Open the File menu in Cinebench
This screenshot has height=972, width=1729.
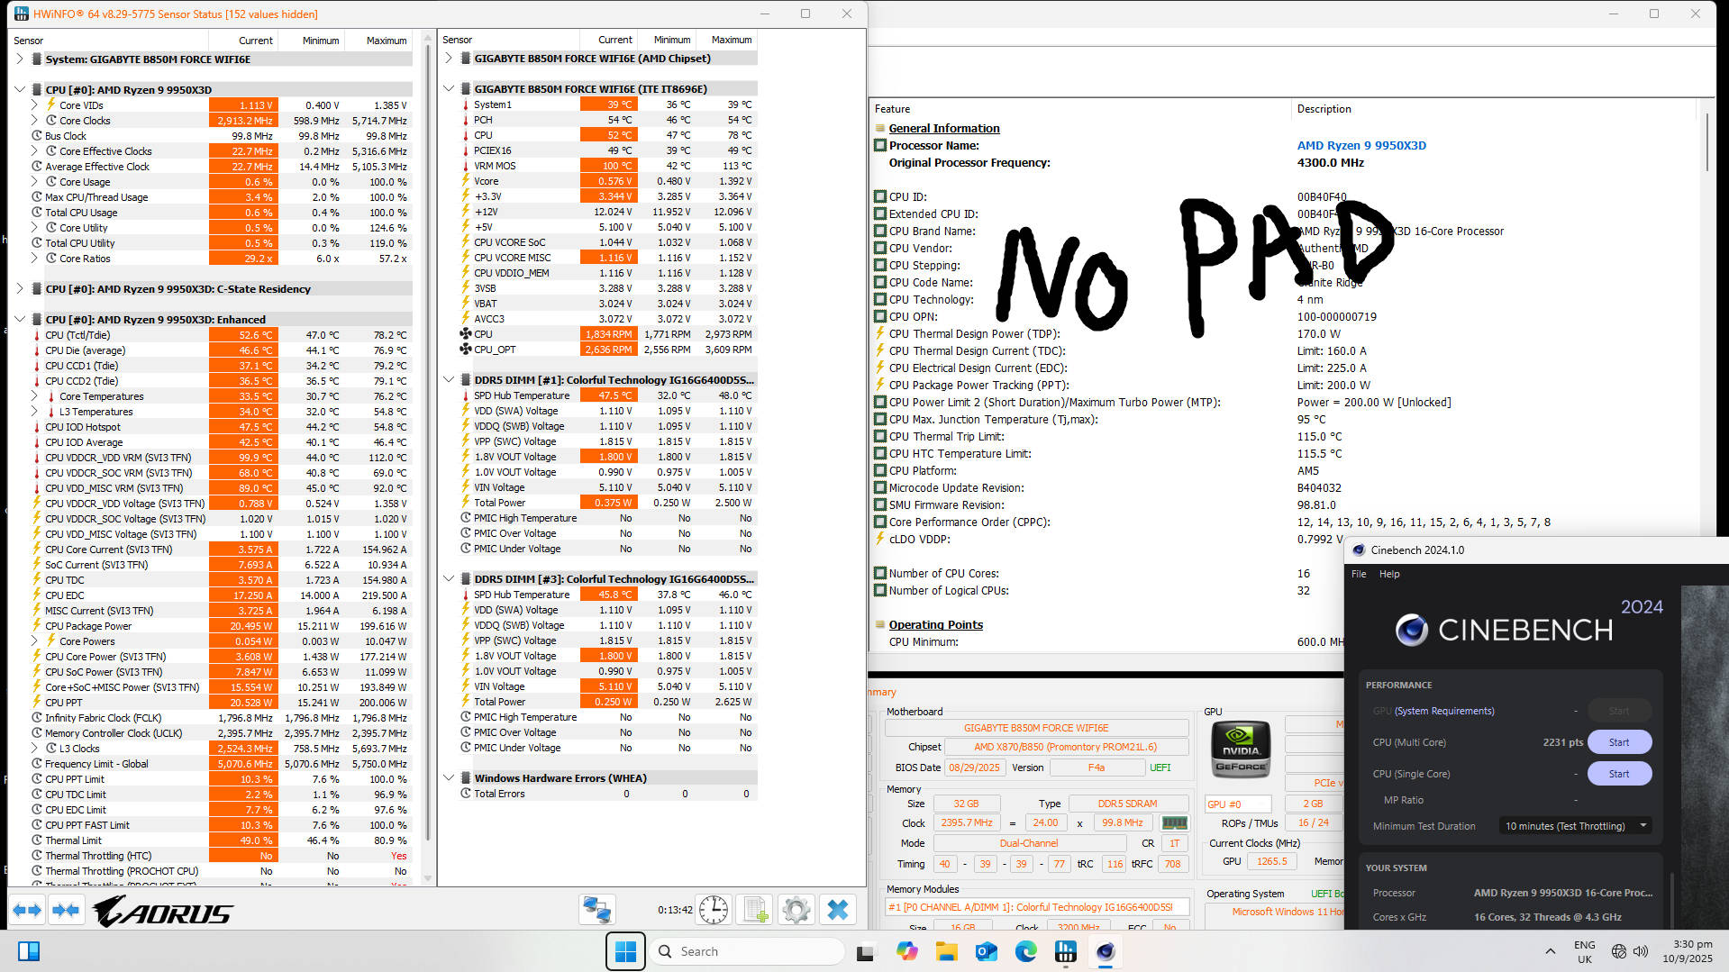[x=1359, y=574]
